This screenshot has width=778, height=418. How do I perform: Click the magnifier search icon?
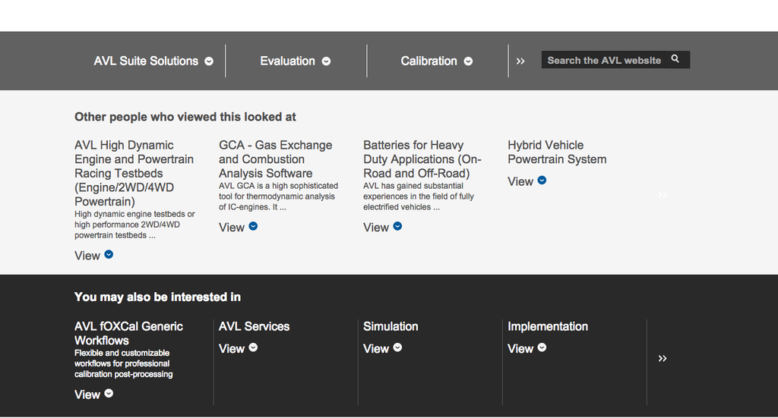pos(675,59)
